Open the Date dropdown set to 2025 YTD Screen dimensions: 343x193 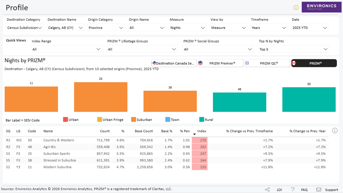click(309, 28)
